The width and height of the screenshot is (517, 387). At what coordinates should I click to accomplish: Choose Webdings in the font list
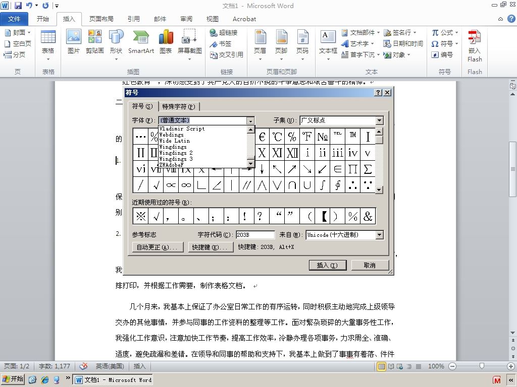tap(172, 135)
